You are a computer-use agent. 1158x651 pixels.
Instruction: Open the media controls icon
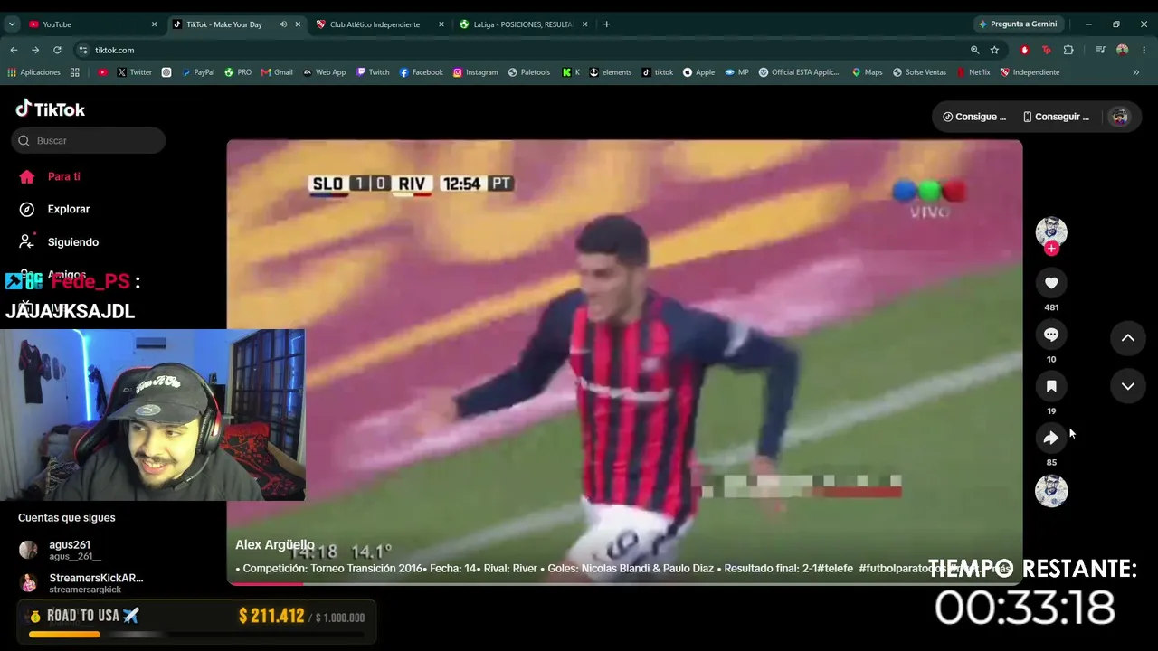coord(1100,50)
